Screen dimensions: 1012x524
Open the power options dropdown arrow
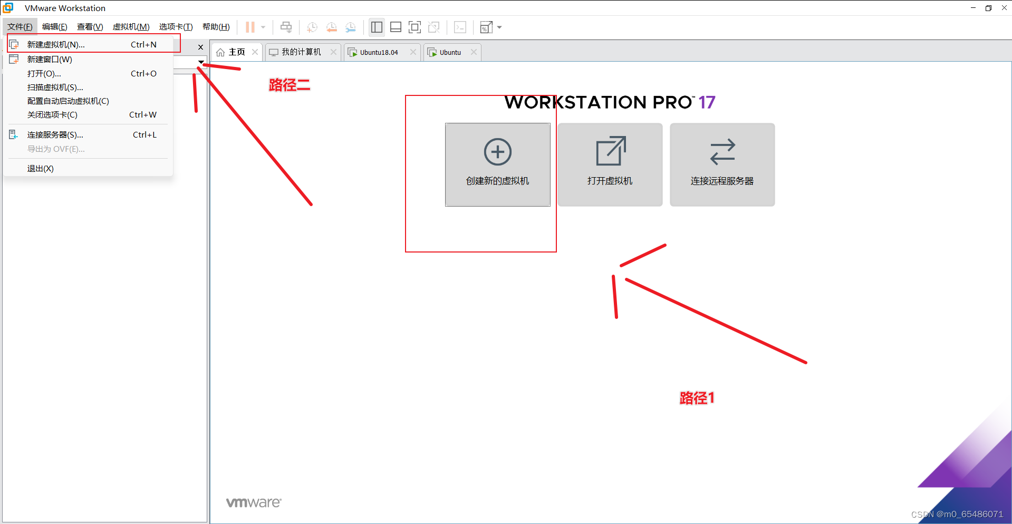262,27
